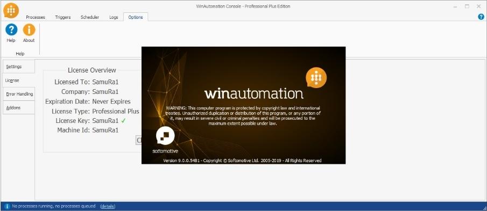Click the resize grip at status bar corner
487x211 pixels.
click(x=484, y=208)
